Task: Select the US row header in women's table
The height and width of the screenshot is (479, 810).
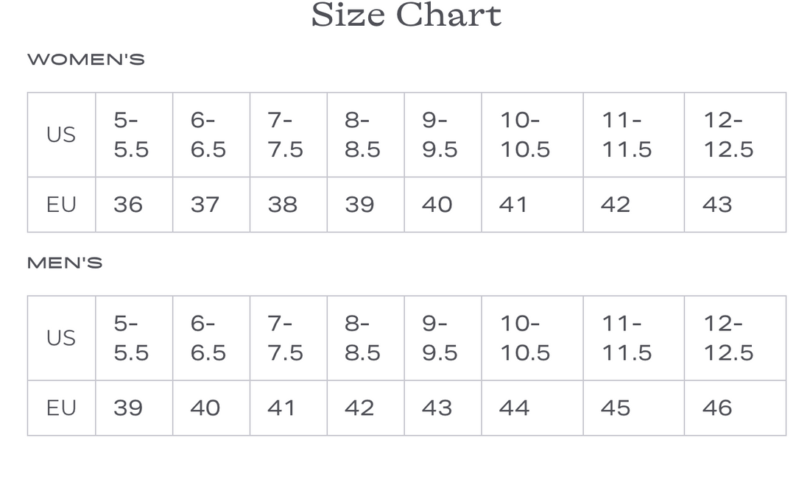Action: pyautogui.click(x=61, y=135)
